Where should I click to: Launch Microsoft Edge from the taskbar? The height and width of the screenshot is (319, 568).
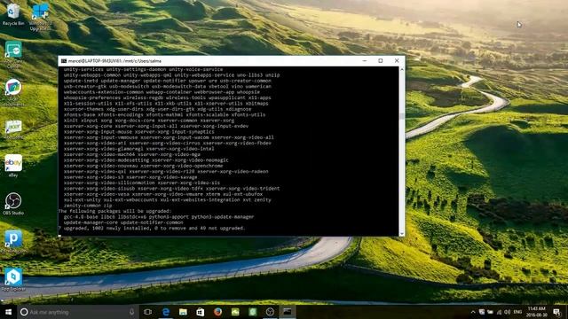pyautogui.click(x=166, y=312)
